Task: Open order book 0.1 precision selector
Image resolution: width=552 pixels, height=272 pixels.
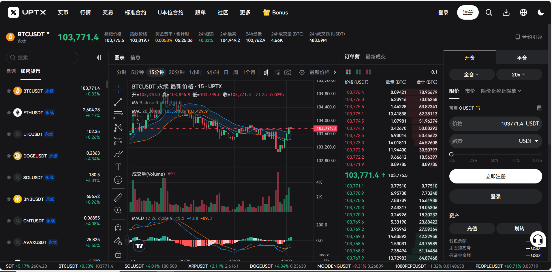Action: [434, 72]
